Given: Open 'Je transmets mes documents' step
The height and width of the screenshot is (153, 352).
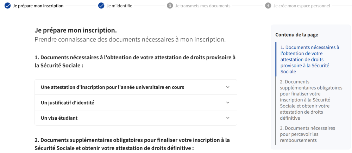Looking at the screenshot, I should click(202, 6).
